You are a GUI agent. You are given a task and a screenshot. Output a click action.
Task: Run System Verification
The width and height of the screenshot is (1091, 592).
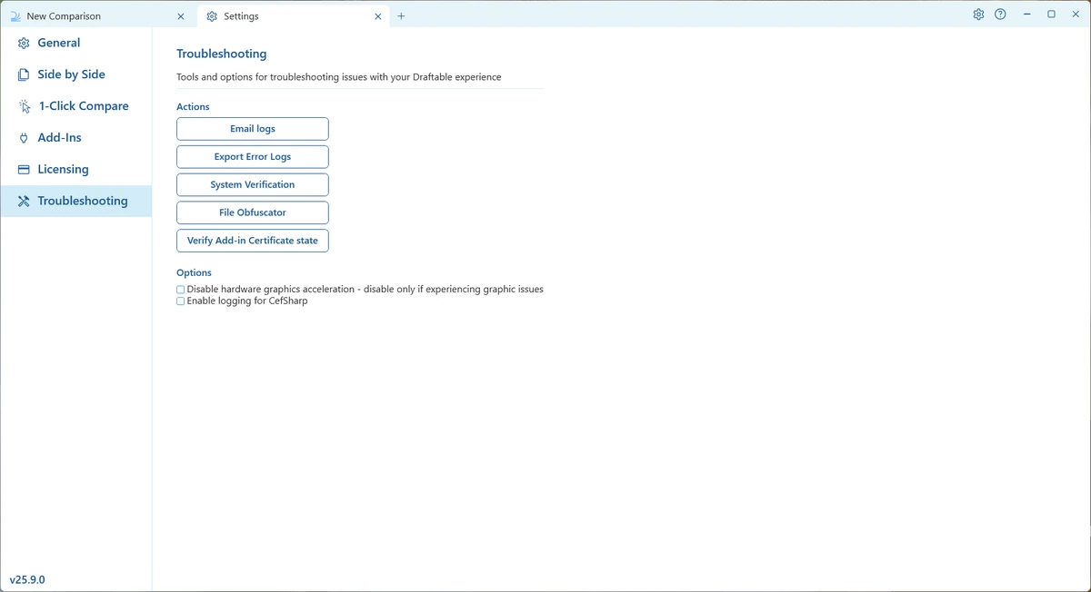(x=253, y=184)
